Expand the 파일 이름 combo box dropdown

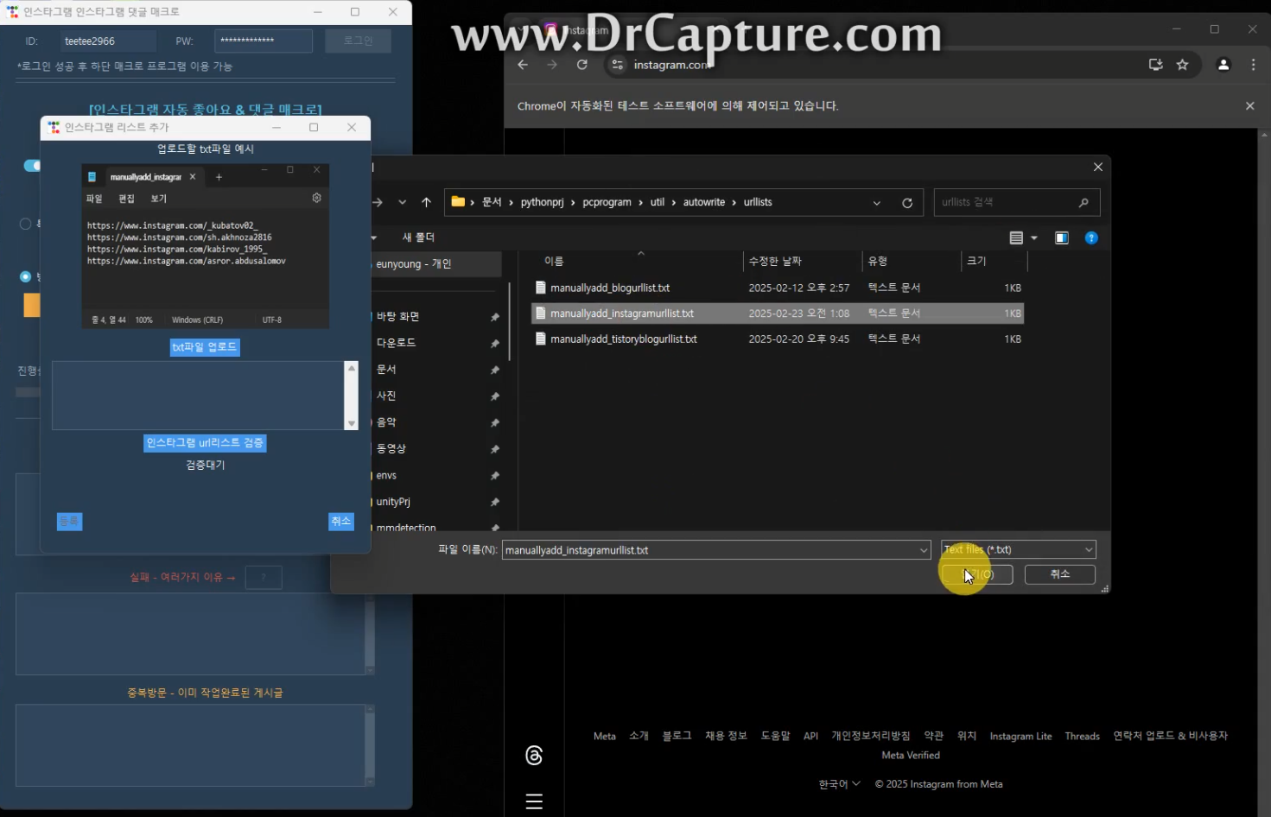coord(924,550)
